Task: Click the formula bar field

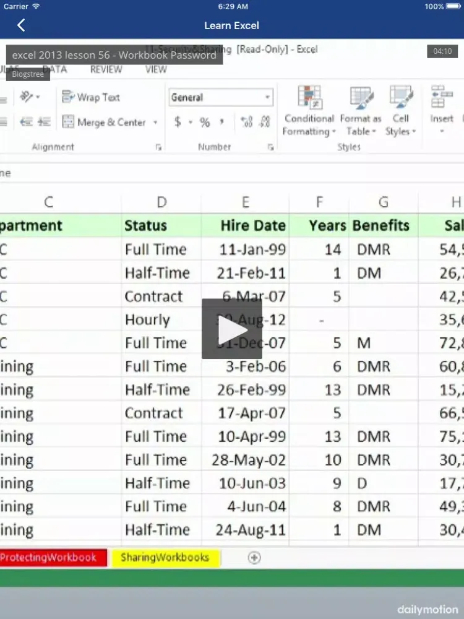Action: pyautogui.click(x=232, y=173)
